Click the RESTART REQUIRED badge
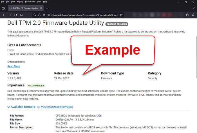 click(x=117, y=24)
